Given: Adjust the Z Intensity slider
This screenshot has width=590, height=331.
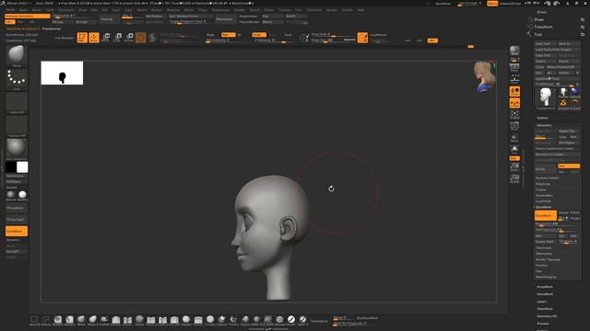Looking at the screenshot, I should 275,40.
